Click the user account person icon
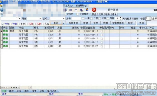 [x=87, y=10]
